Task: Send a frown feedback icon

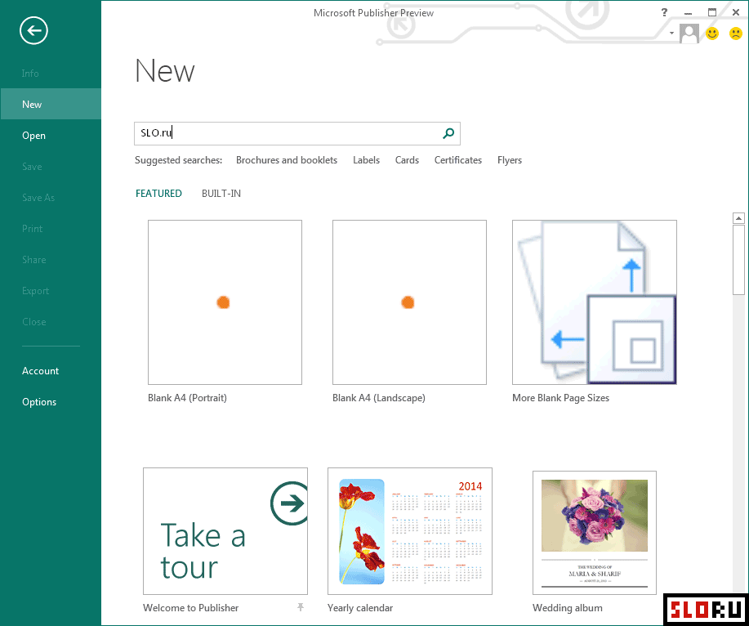Action: (736, 34)
